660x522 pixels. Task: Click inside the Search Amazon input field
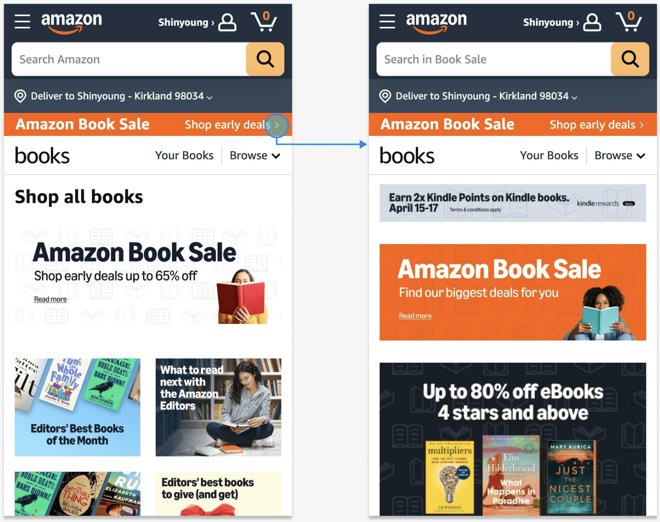click(x=129, y=59)
